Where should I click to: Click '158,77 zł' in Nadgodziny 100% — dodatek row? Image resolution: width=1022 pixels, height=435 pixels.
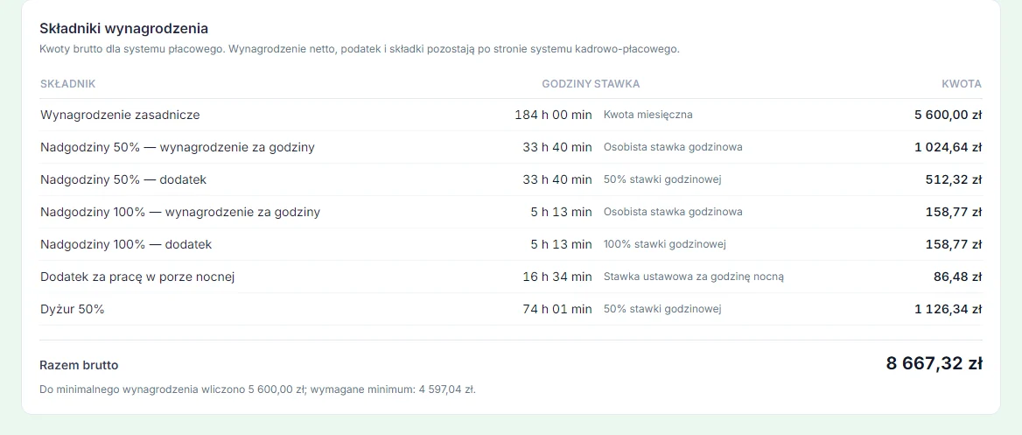pos(954,244)
